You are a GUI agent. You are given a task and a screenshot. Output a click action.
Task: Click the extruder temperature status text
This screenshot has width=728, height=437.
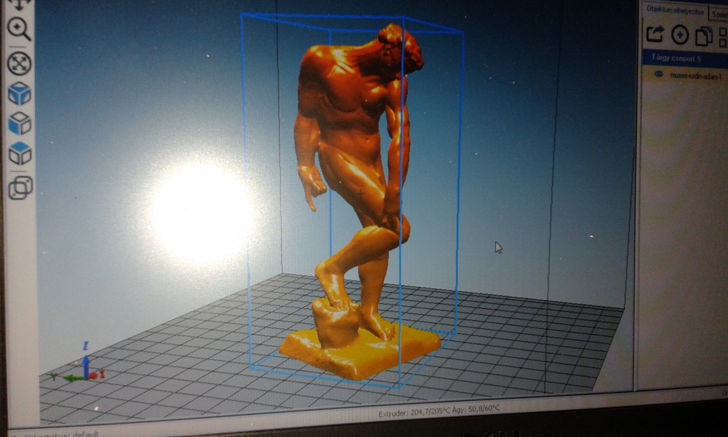pyautogui.click(x=435, y=413)
